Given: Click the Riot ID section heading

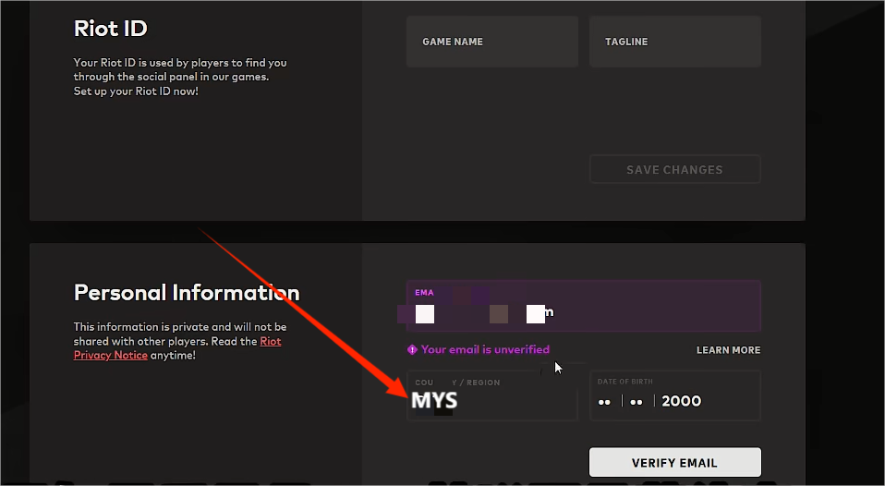Looking at the screenshot, I should pyautogui.click(x=110, y=28).
